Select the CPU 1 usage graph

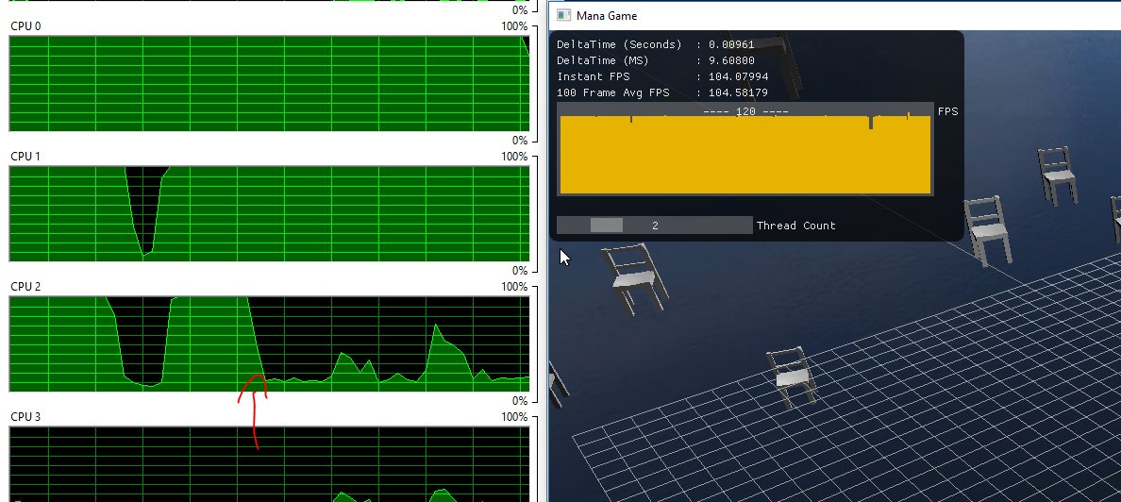tap(269, 214)
